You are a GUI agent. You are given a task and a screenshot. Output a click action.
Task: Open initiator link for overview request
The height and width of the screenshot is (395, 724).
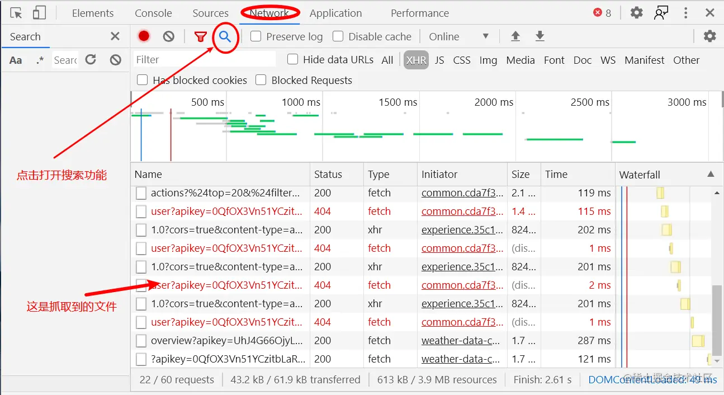point(461,340)
